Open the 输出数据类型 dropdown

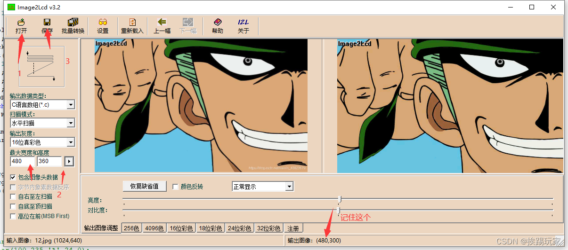[71, 104]
